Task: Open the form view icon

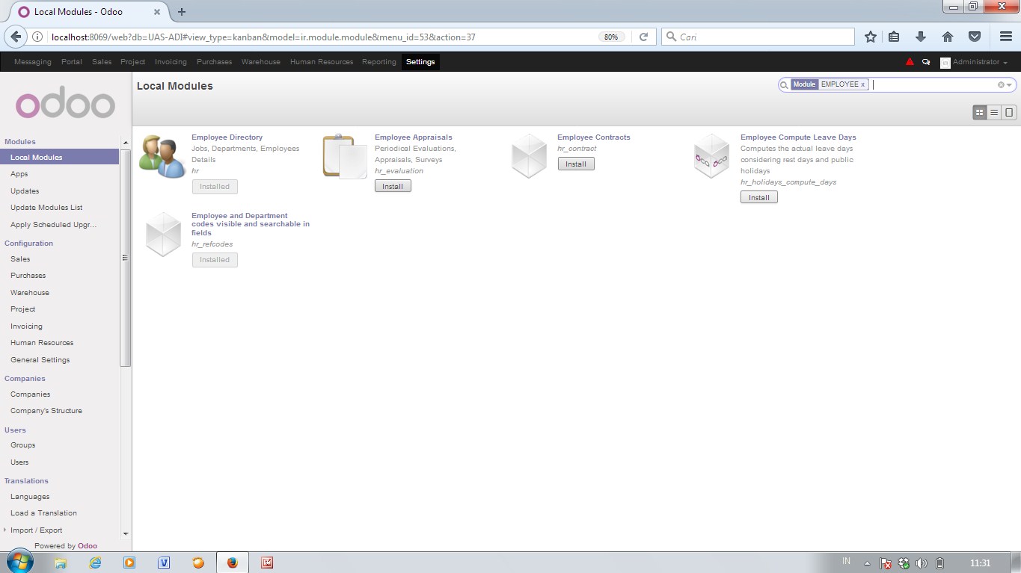Action: (x=1008, y=112)
